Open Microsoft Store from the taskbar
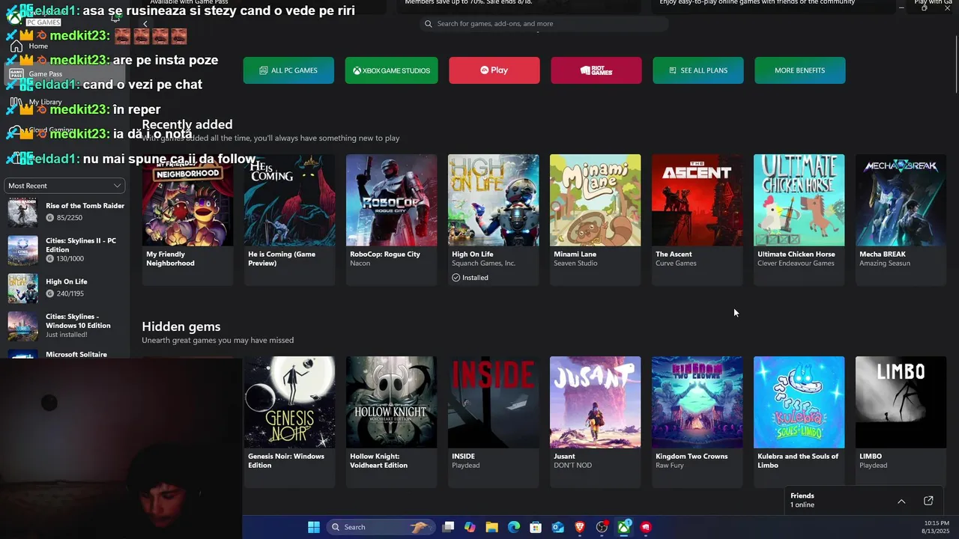Screen dimensions: 959x539 (536, 527)
